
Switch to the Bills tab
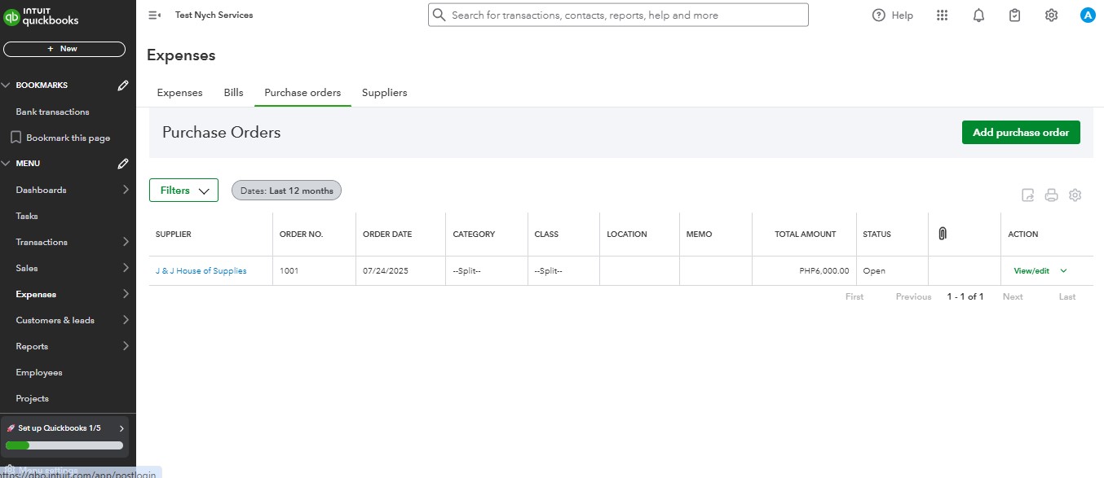coord(233,93)
